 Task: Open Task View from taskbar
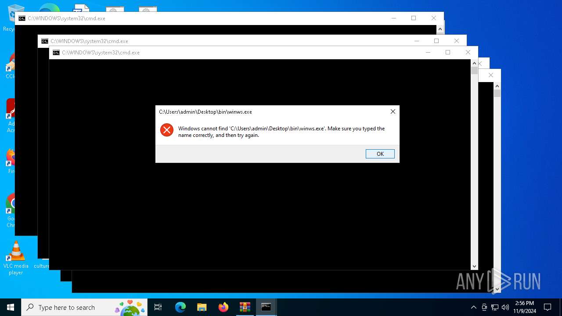click(158, 307)
